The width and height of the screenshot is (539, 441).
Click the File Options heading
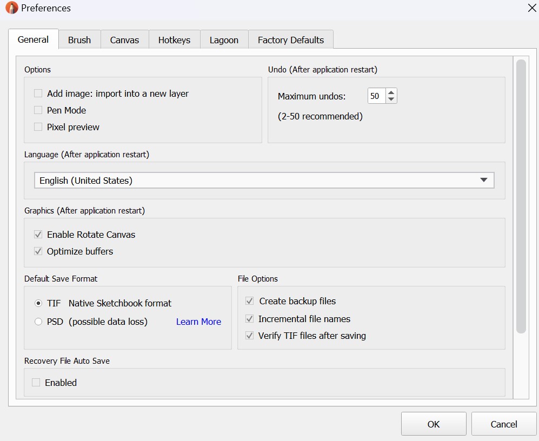[258, 279]
